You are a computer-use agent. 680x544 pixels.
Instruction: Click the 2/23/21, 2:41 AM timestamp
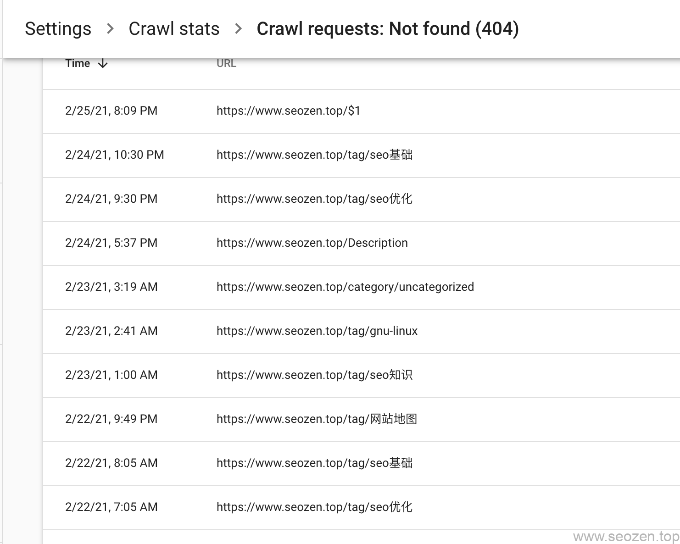point(111,331)
